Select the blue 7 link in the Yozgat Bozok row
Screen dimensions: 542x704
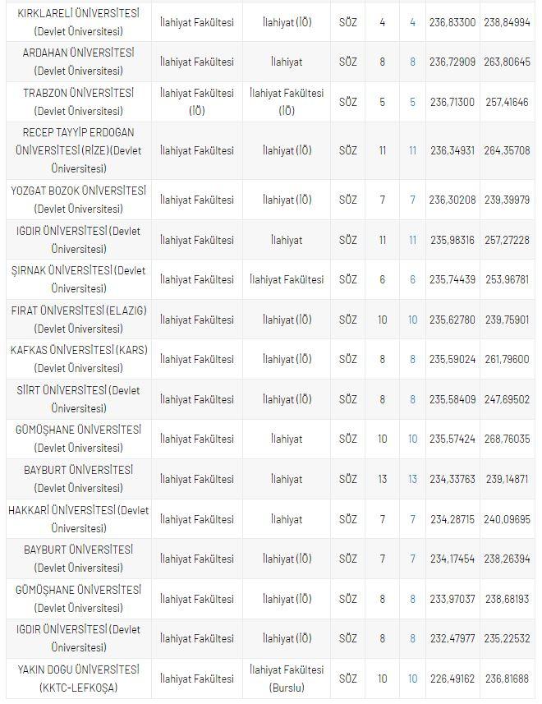click(x=412, y=200)
